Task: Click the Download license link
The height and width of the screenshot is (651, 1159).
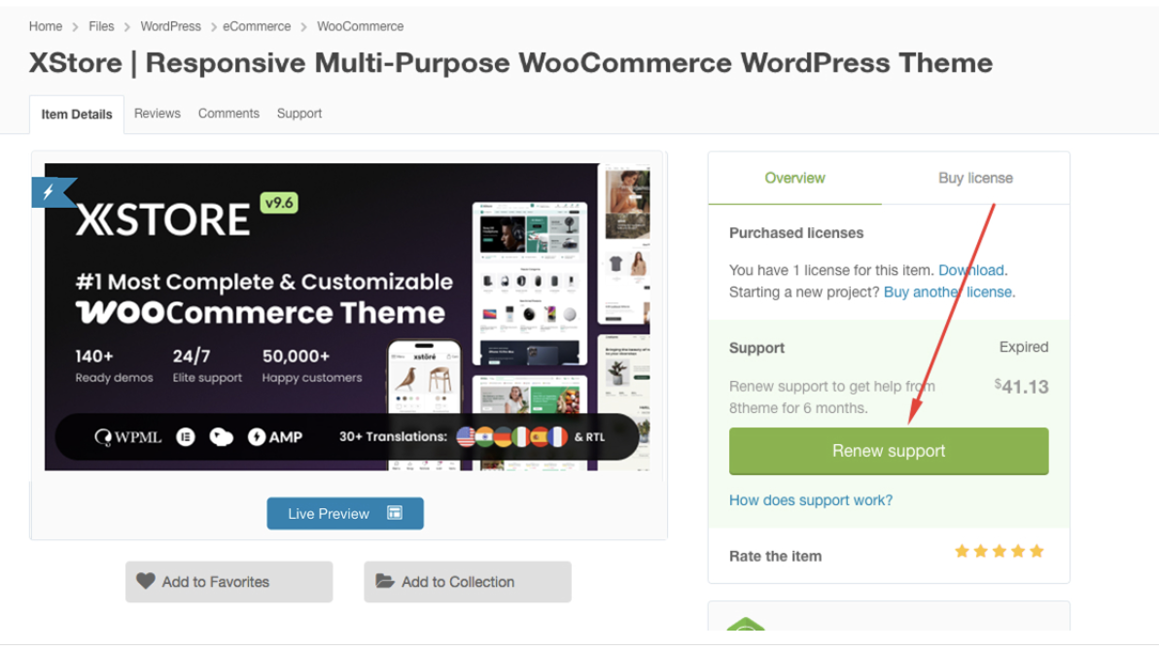Action: coord(971,270)
